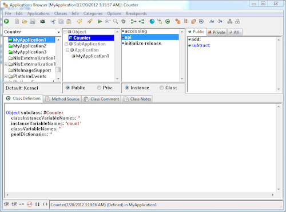
Task: Switch to the Method Source tab
Action: [x=62, y=99]
